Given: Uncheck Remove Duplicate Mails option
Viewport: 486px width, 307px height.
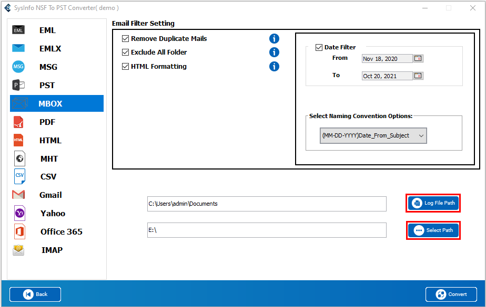Looking at the screenshot, I should tap(126, 39).
